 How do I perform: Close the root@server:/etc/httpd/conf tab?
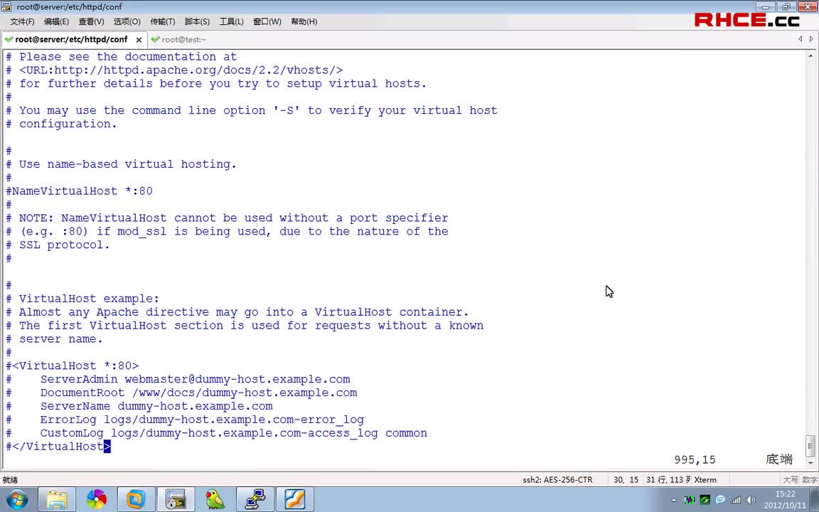coord(139,40)
